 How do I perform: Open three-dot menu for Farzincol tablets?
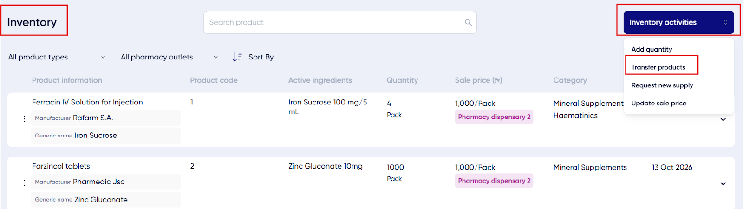click(24, 183)
